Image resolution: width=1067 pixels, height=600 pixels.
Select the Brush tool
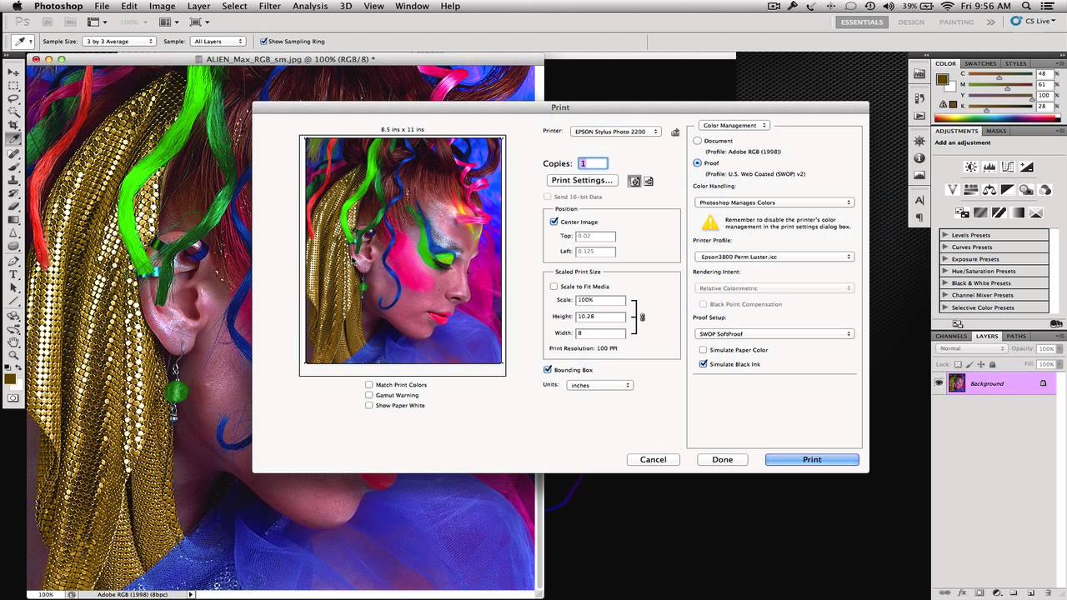point(13,166)
